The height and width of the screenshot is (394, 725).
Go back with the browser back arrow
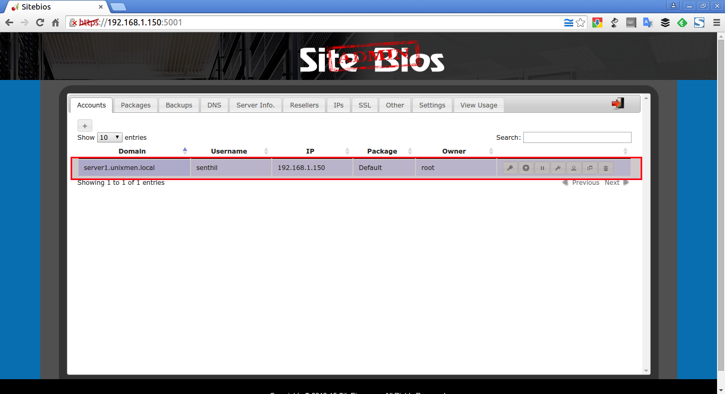9,23
